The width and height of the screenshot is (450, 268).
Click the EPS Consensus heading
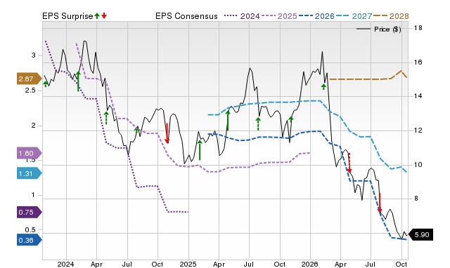coord(186,16)
